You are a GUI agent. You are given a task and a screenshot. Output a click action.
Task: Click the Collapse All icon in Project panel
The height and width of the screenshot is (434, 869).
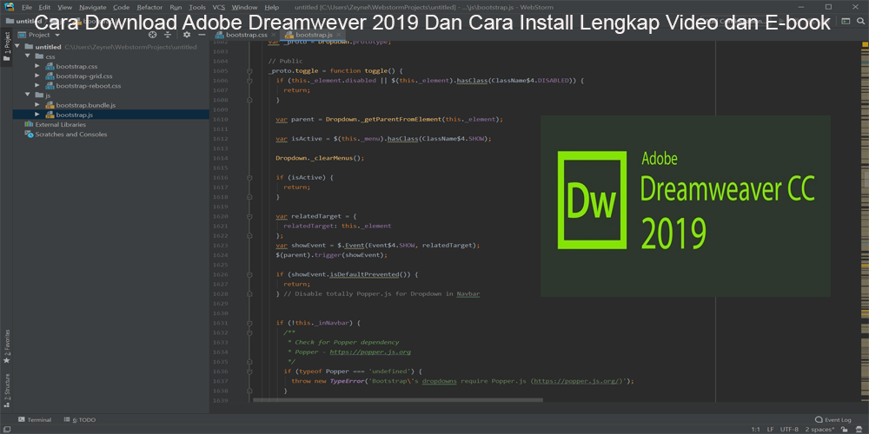tap(168, 35)
